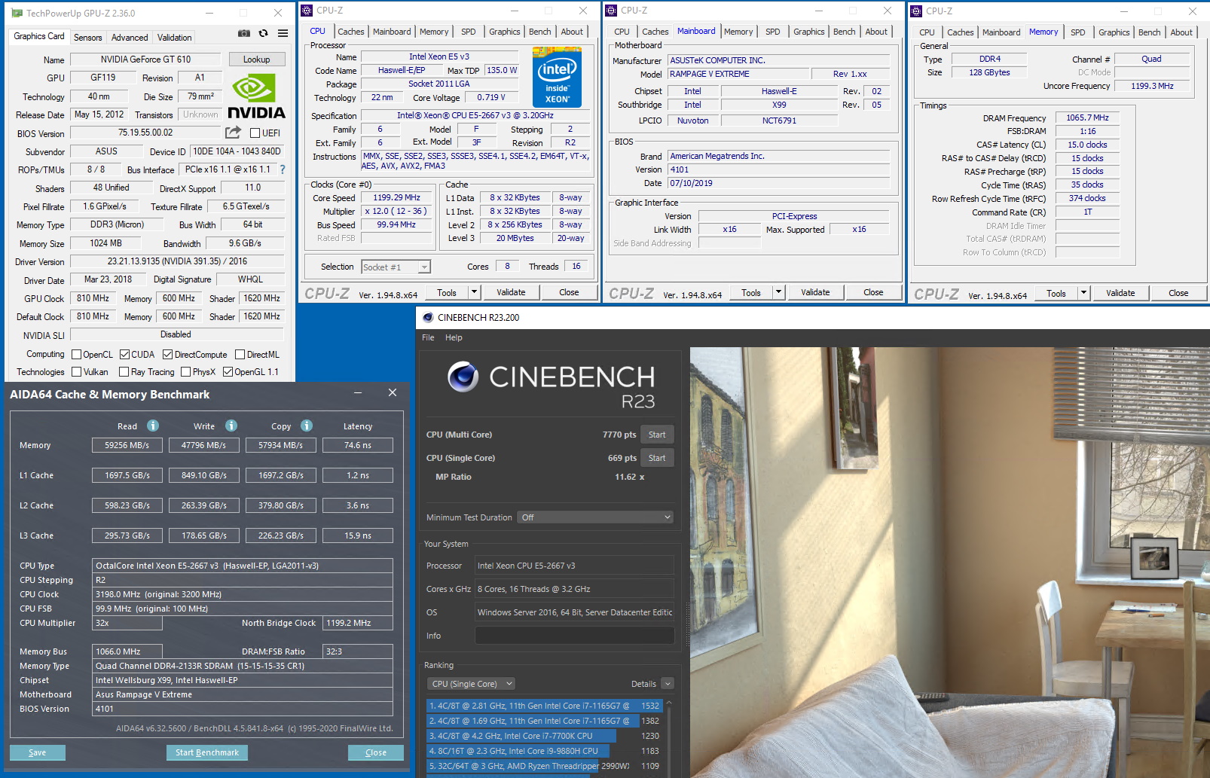Viewport: 1210px width, 778px height.
Task: Click the Cinebench R23 logo sphere
Action: (463, 377)
